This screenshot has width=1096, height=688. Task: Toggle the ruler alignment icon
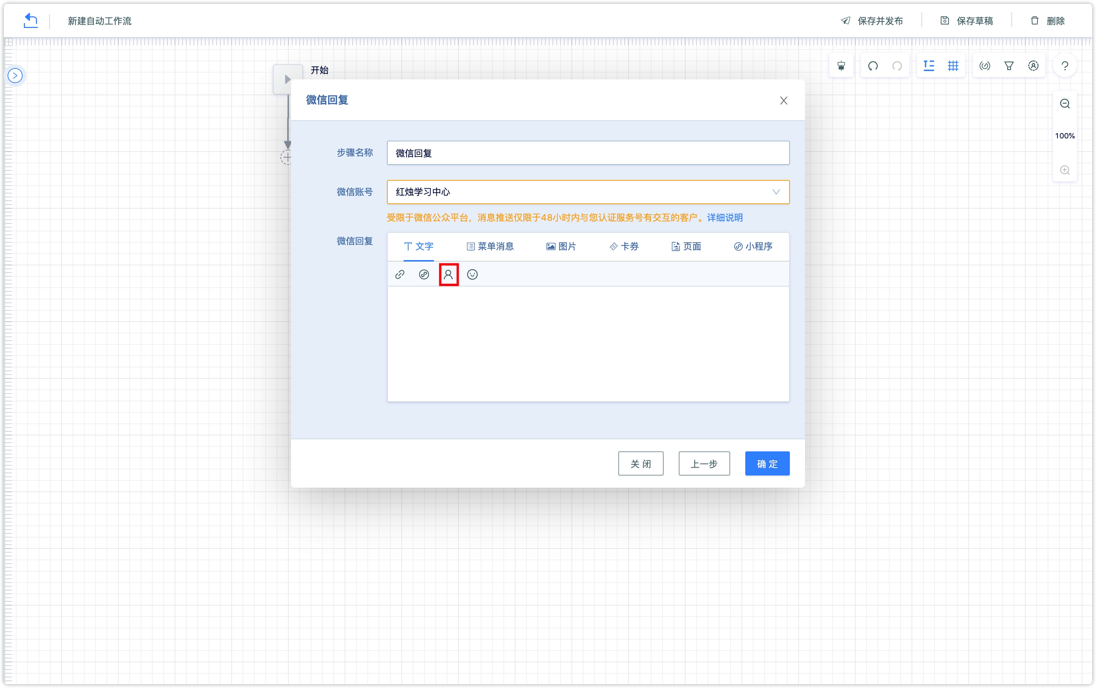[x=929, y=66]
